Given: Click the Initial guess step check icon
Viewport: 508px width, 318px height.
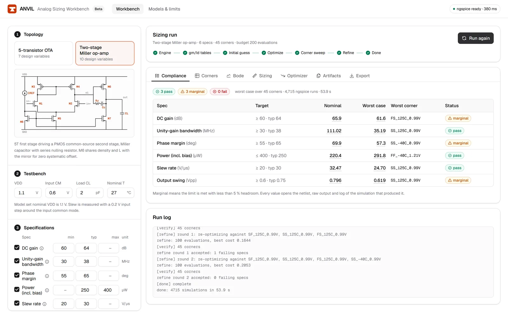Looking at the screenshot, I should [x=225, y=53].
